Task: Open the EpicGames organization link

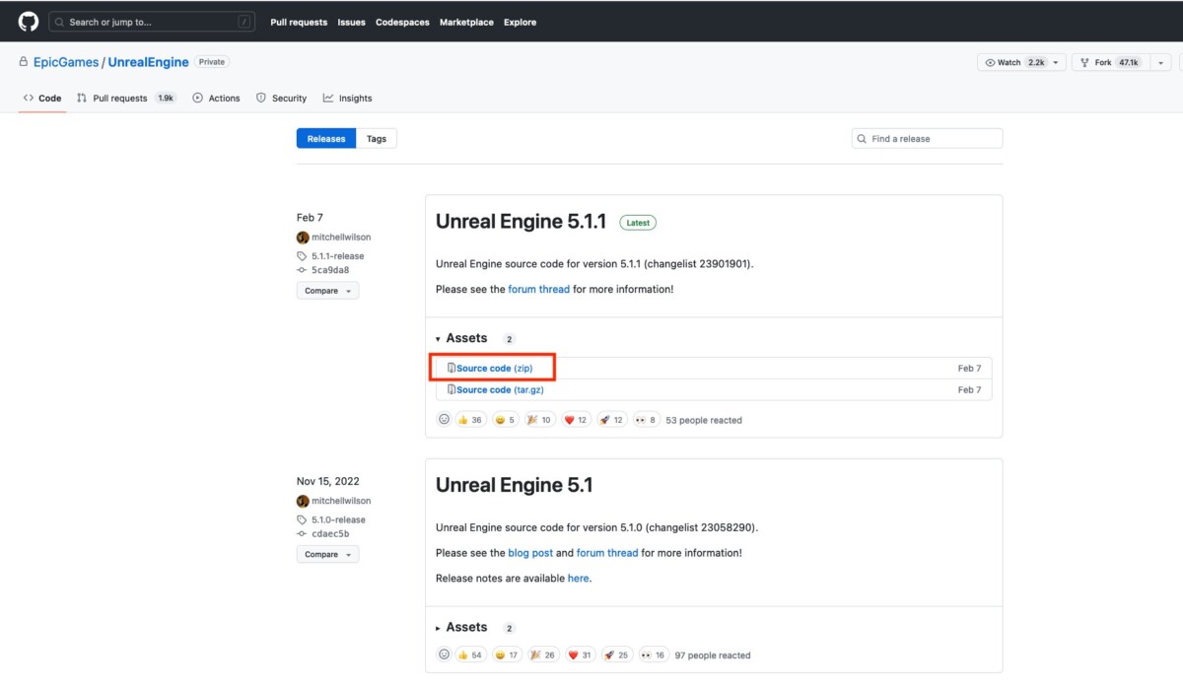Action: [66, 62]
